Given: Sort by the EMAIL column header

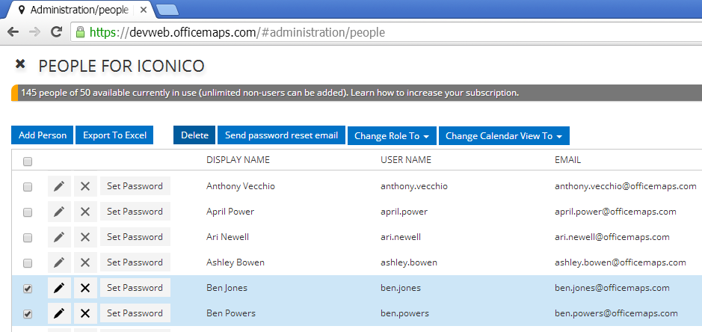Looking at the screenshot, I should 567,160.
